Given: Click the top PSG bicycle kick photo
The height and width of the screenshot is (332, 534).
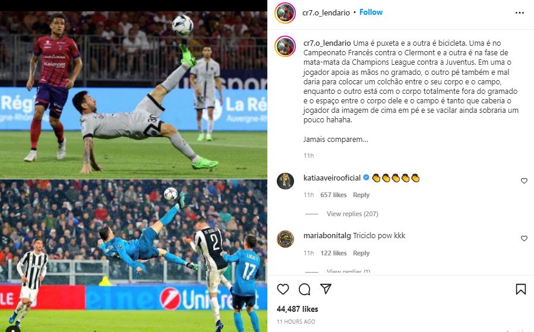Looking at the screenshot, I should pos(134,95).
